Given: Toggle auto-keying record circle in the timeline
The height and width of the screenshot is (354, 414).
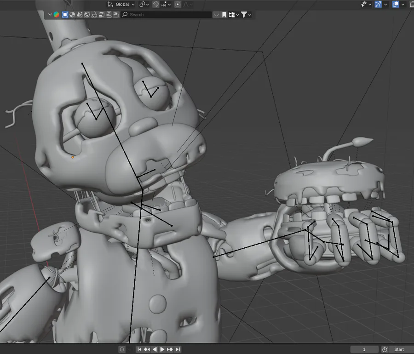Looking at the screenshot, I should (122, 349).
